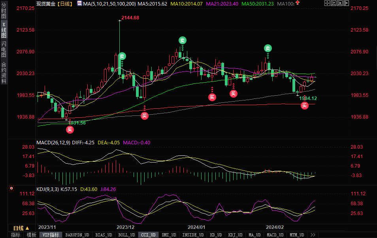Click the sell marker at the December peak
The width and height of the screenshot is (377, 238).
pos(122,56)
